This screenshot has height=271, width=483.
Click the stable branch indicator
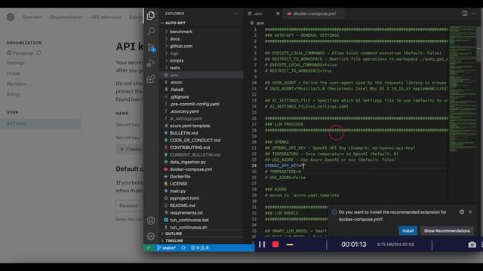point(166,248)
